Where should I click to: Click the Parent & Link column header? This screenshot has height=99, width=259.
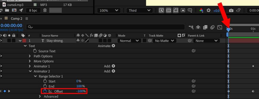[196, 36]
